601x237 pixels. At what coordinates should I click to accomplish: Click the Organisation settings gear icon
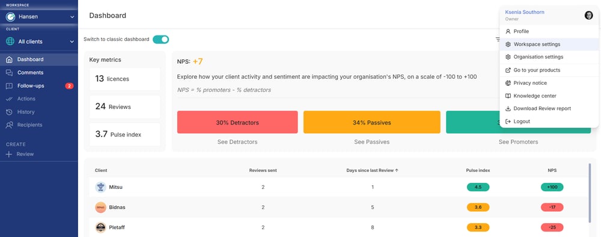[x=508, y=57]
